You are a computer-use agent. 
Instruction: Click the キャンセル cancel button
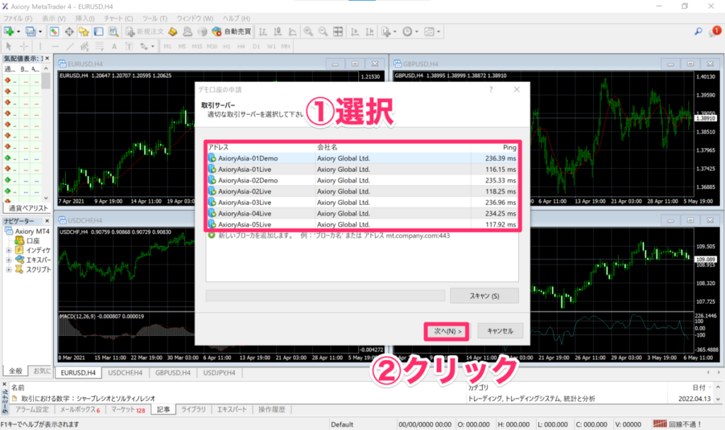coord(501,331)
